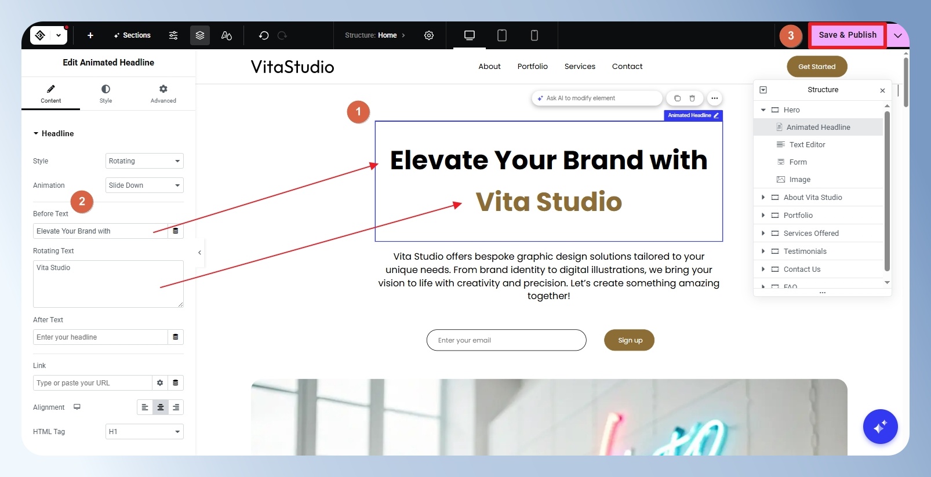Switch to tablet preview mode
This screenshot has width=931, height=477.
(x=502, y=35)
